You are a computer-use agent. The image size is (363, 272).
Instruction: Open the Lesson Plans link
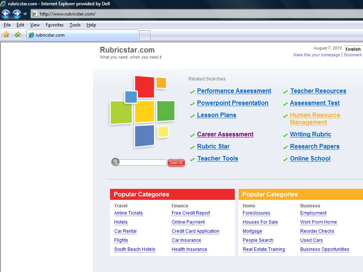pos(216,115)
